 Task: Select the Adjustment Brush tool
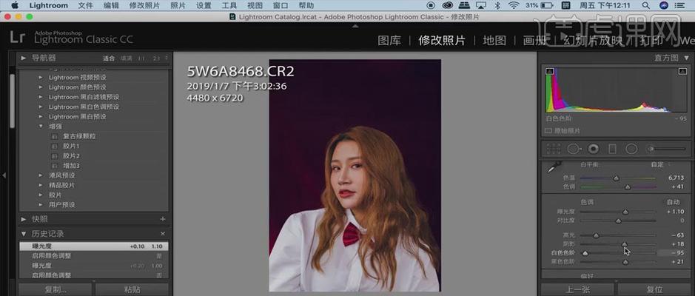[666, 149]
